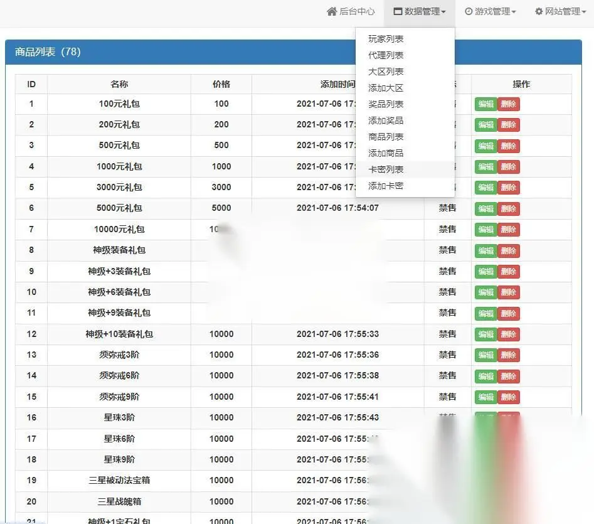Delete the 须弥戒3阶 row
The width and height of the screenshot is (594, 524).
point(509,355)
